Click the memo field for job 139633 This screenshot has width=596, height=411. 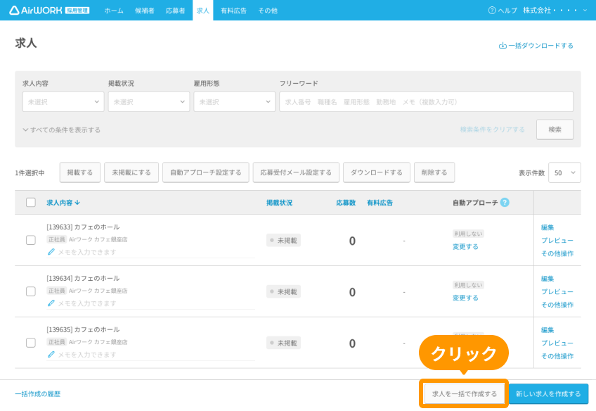[150, 252]
